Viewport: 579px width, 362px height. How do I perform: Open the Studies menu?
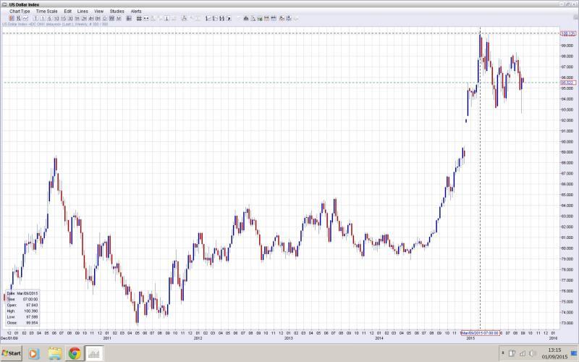click(117, 12)
